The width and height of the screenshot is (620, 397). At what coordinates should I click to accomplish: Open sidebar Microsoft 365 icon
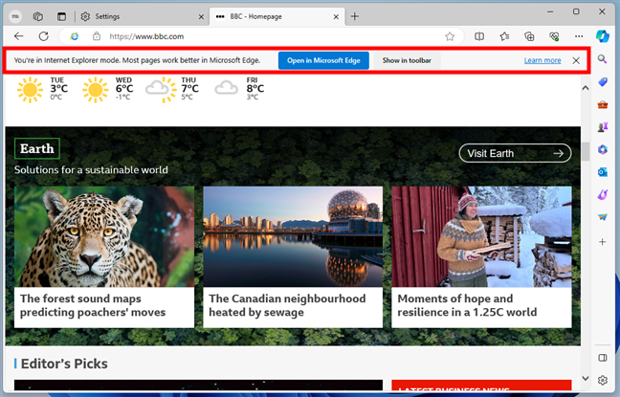click(x=602, y=149)
